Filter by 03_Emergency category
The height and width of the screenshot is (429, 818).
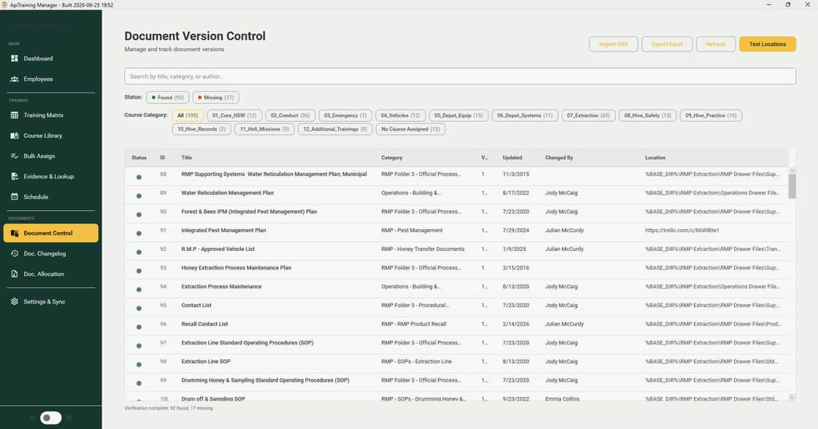pyautogui.click(x=345, y=115)
